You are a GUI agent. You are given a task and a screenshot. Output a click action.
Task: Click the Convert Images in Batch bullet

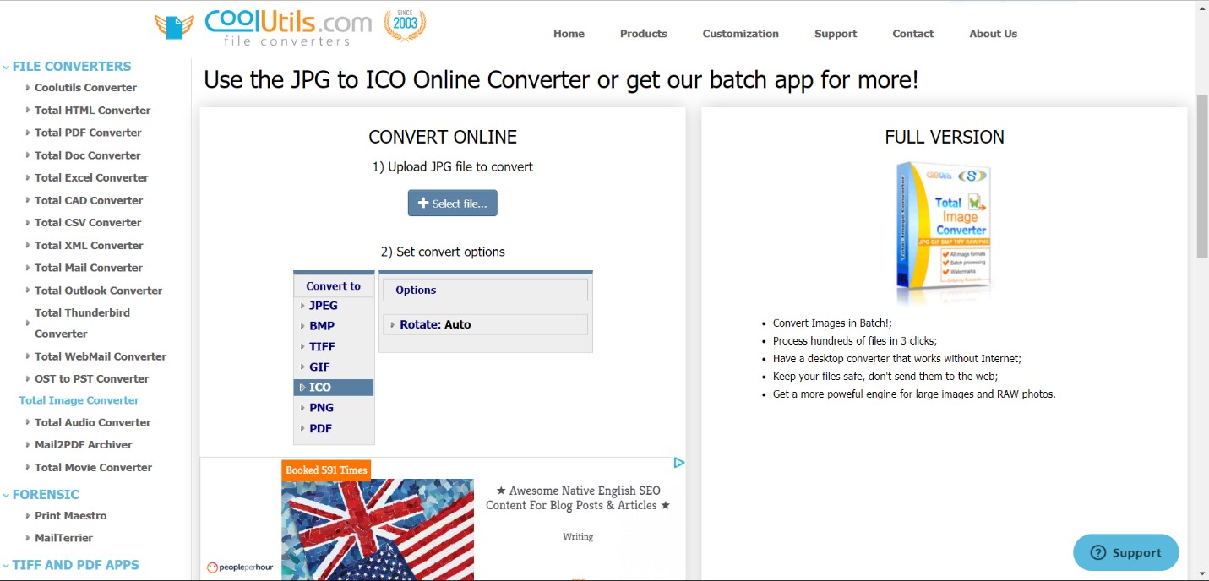point(832,323)
